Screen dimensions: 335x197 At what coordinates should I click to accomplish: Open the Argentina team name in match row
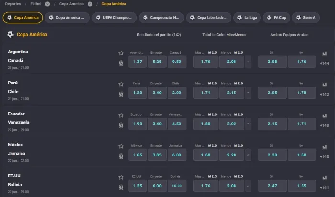pos(18,52)
